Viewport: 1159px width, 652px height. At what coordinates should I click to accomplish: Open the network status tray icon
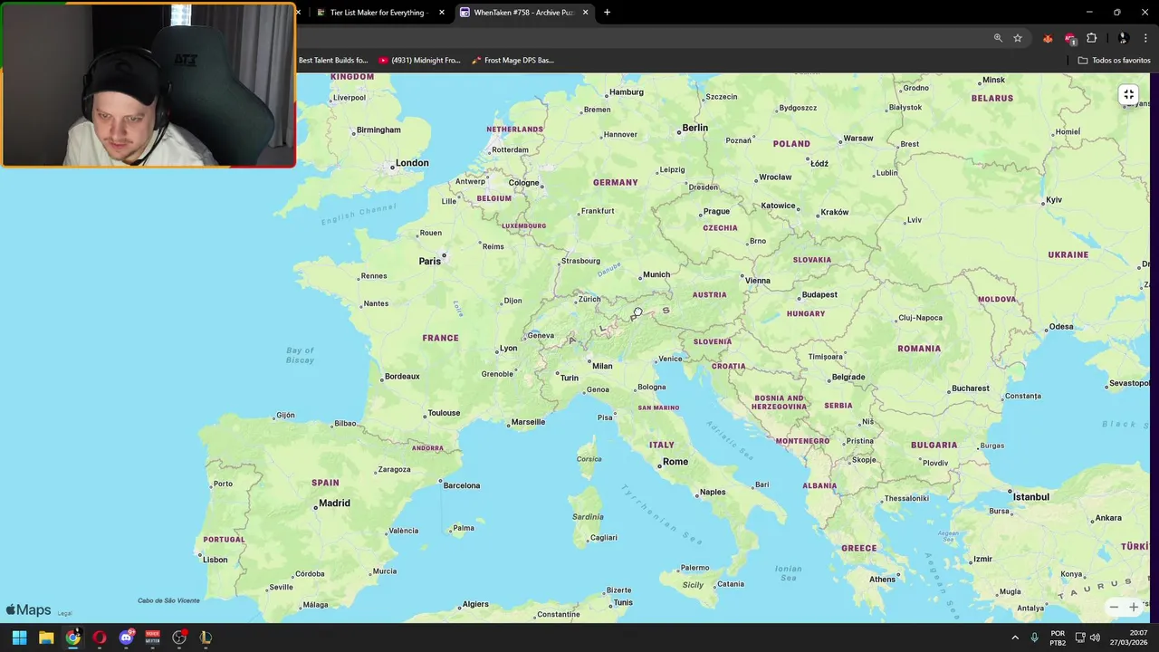(1080, 638)
